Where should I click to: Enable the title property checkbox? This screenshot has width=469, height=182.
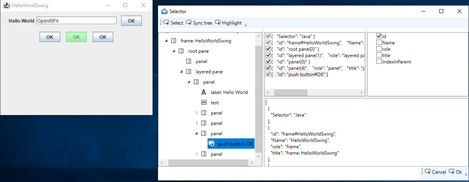tap(379, 55)
